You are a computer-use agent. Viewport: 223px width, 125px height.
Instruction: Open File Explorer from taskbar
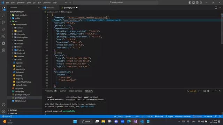[x=103, y=122]
